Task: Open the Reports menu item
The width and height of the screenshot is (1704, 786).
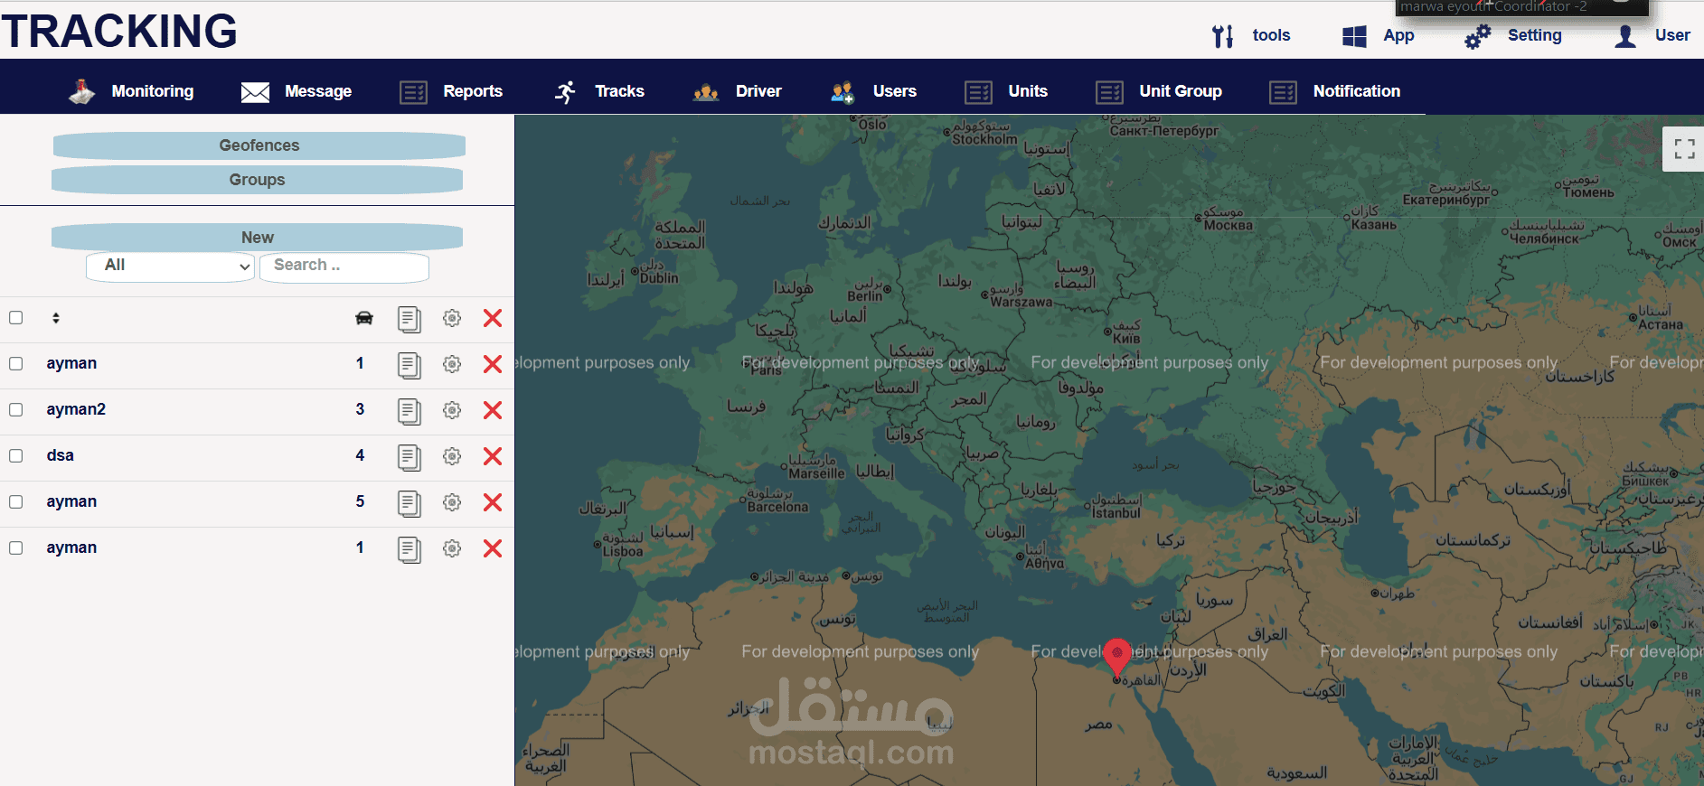Action: 473,91
